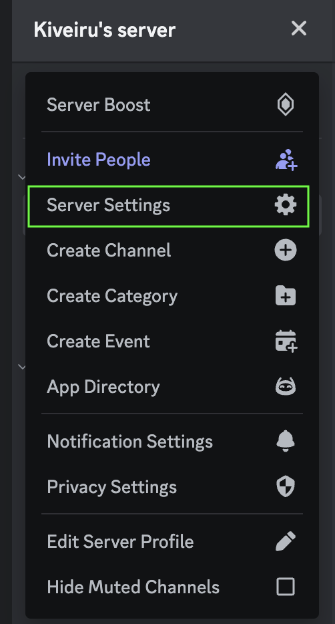Click the Create Channel plus circle icon
335x624 pixels.
(286, 251)
